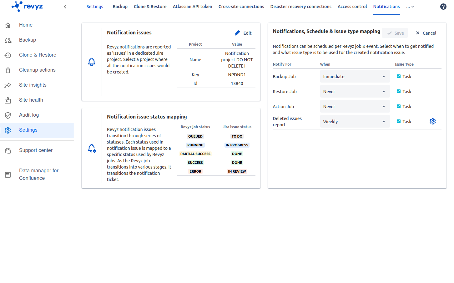Screen dimensions: 454x283
Task: Click the Audit log shield icon
Action: pos(8,115)
